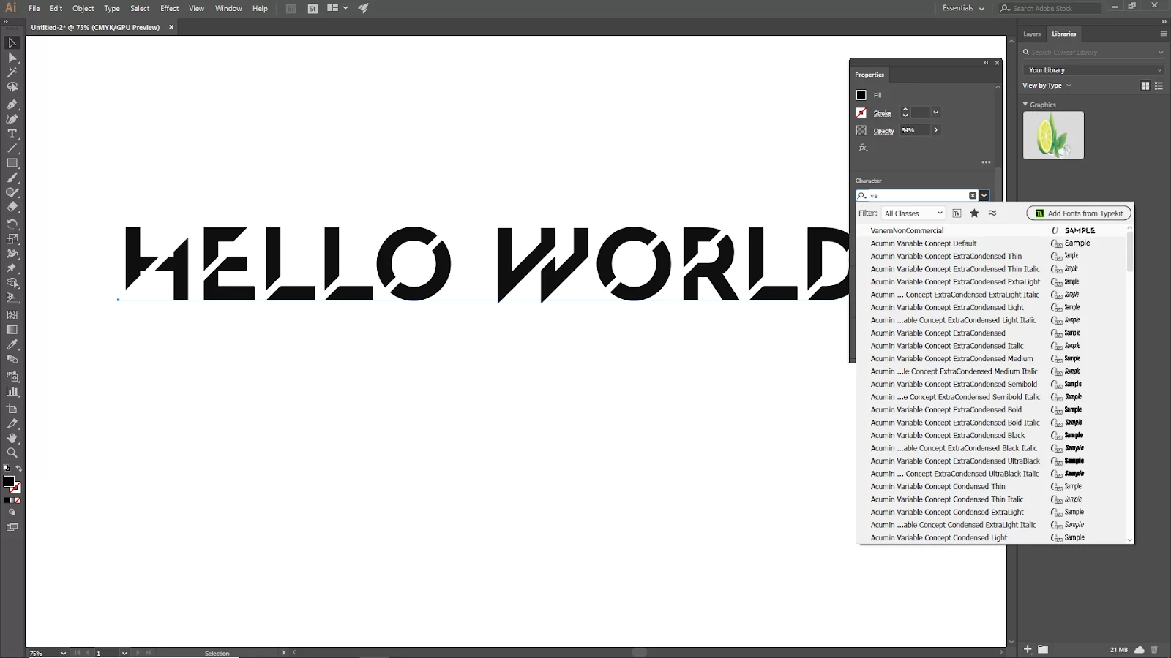Select the Blend tool

(x=12, y=359)
